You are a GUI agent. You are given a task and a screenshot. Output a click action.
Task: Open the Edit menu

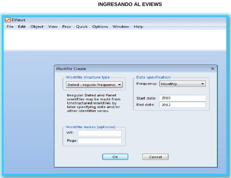pyautogui.click(x=22, y=27)
